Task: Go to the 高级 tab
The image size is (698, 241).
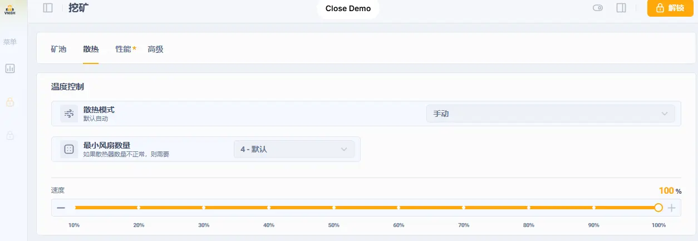Action: [155, 49]
